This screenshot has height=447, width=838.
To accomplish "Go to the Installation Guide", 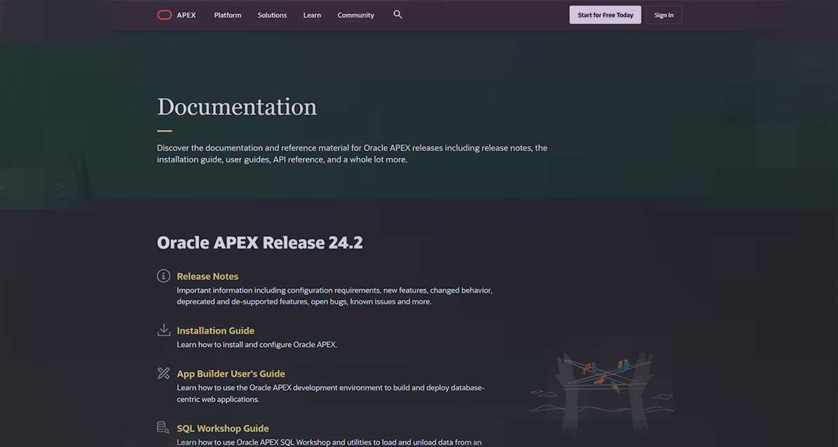I will coord(215,331).
